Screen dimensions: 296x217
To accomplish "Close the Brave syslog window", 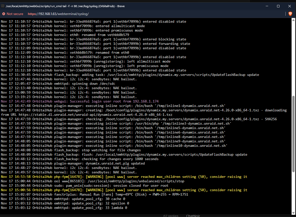I will click(x=289, y=6).
